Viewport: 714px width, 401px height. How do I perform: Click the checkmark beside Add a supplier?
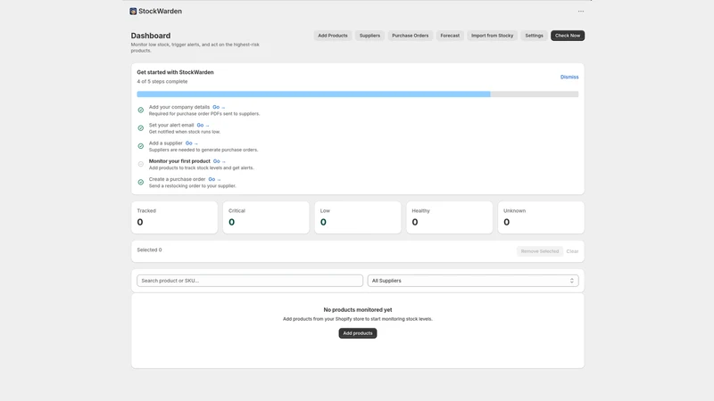tap(141, 146)
